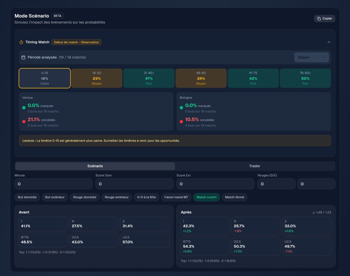Click the But extérieur preset button

(55, 197)
